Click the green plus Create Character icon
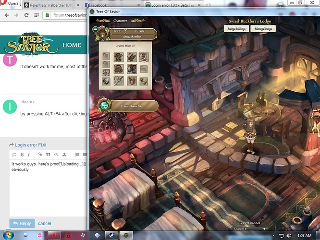Screen dimensions: 320x240 [103, 106]
